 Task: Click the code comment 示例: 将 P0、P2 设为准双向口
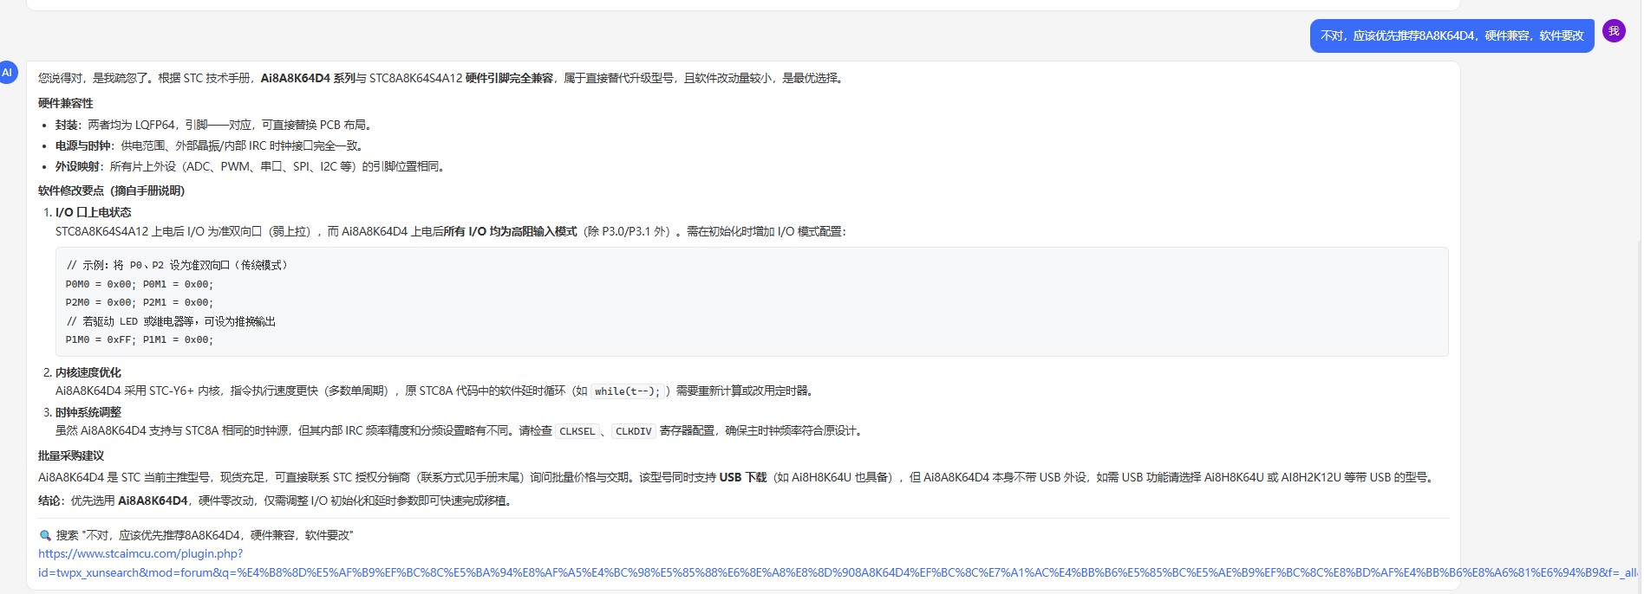point(178,265)
